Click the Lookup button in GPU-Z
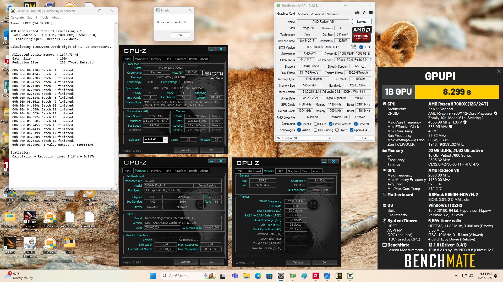Image resolution: width=503 pixels, height=282 pixels. point(362,22)
